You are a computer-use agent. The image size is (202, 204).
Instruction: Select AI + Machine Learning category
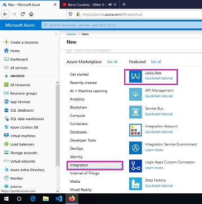point(88,91)
